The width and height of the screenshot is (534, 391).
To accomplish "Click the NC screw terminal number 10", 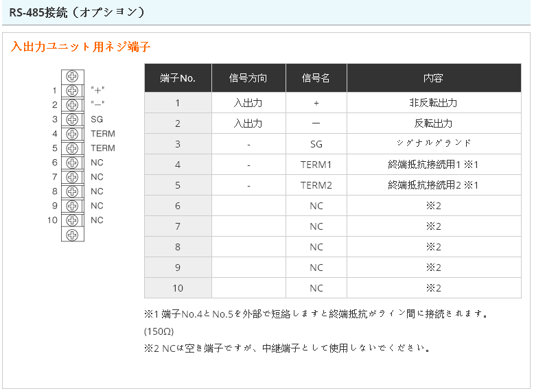I will [x=72, y=220].
